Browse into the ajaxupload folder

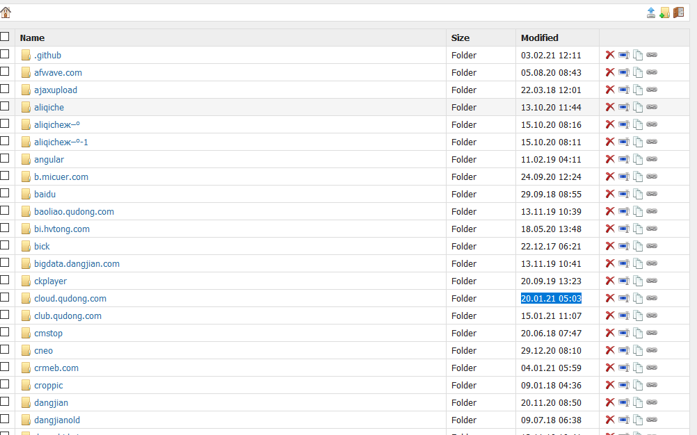pyautogui.click(x=56, y=90)
